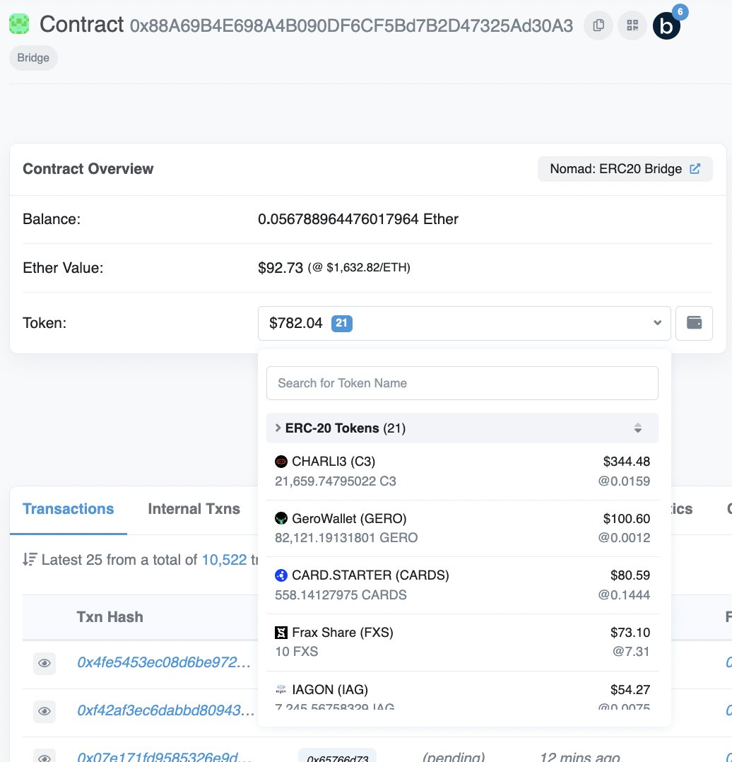The height and width of the screenshot is (762, 732).
Task: Click the 0x65766d73 method badge
Action: 337,756
